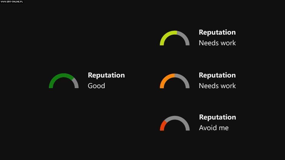Select the Reputation heading beside the orange gauge
Screen dimensions: 285x160
(217, 75)
